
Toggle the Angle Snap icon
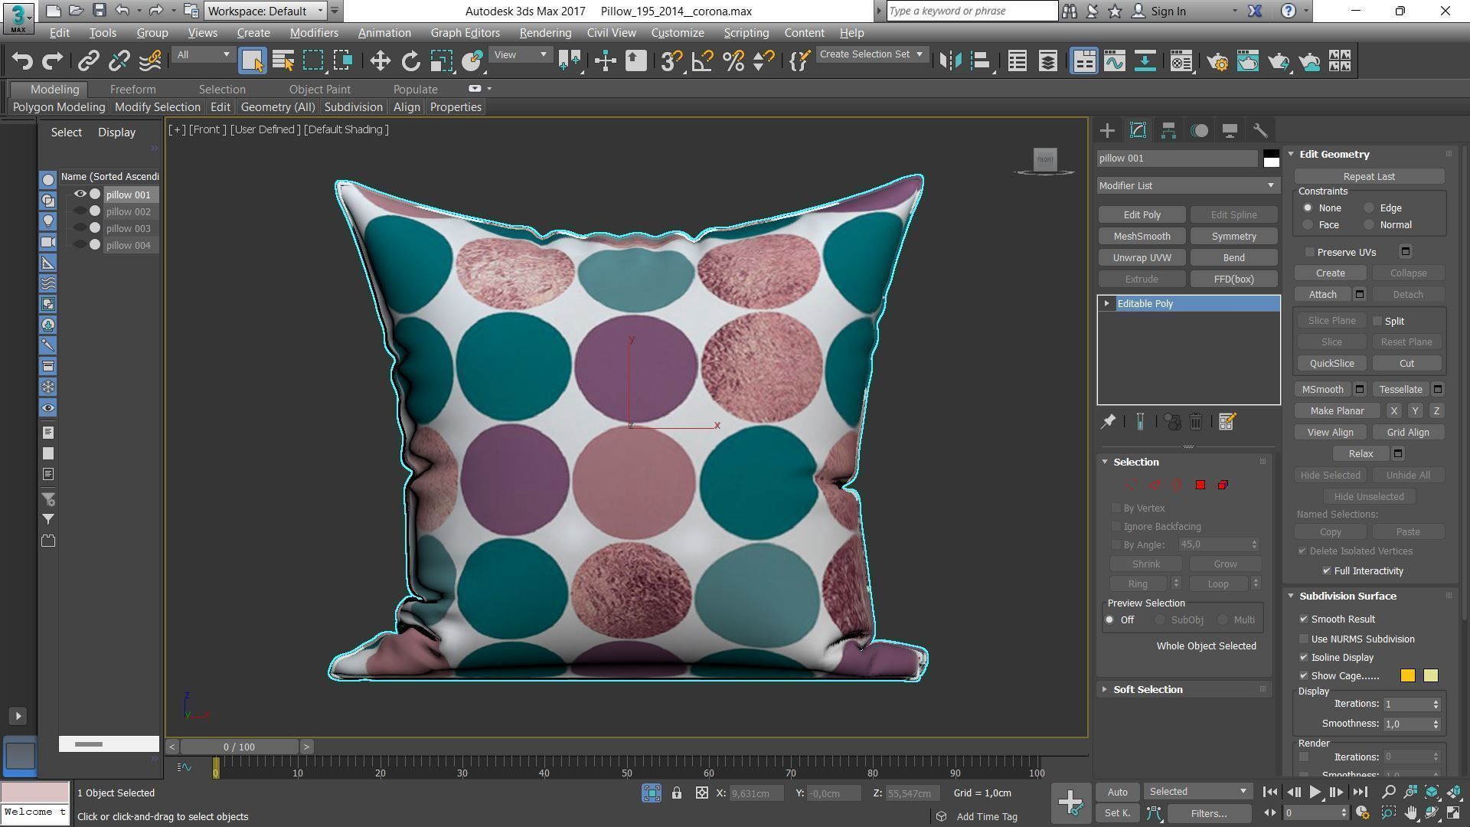tap(702, 61)
